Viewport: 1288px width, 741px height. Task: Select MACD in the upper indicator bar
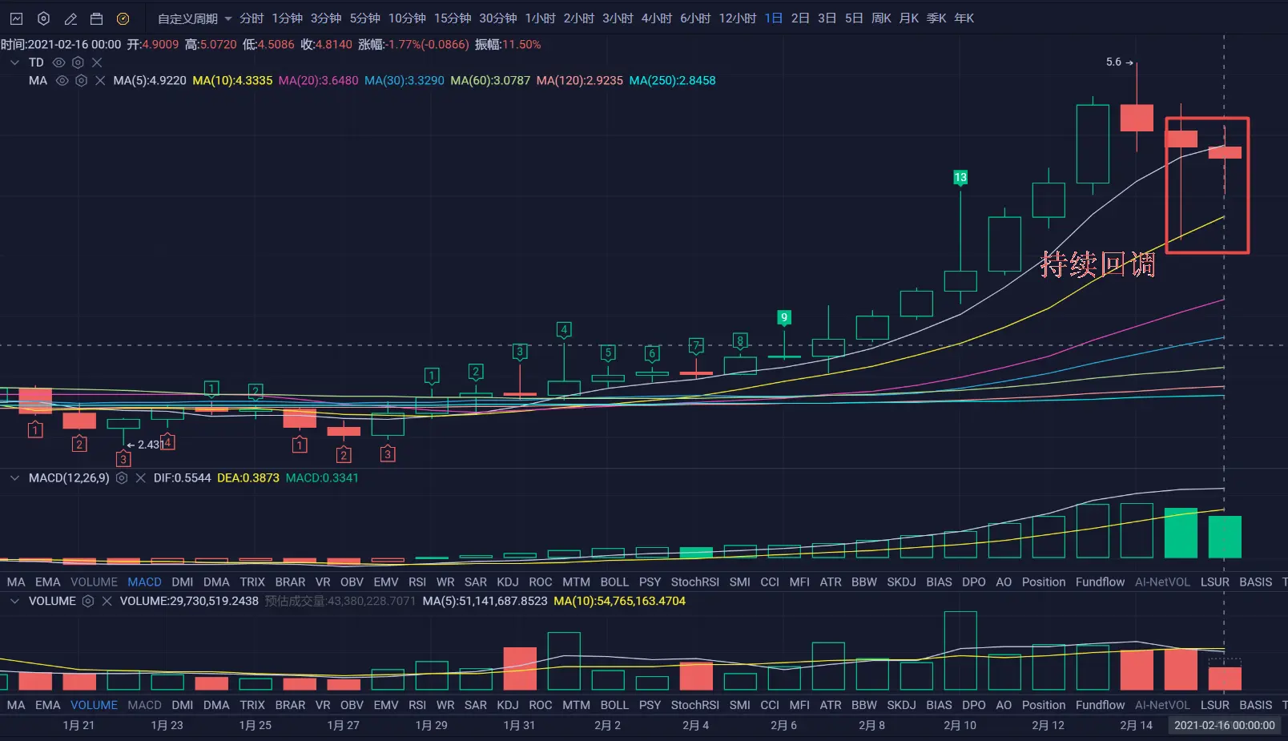144,582
